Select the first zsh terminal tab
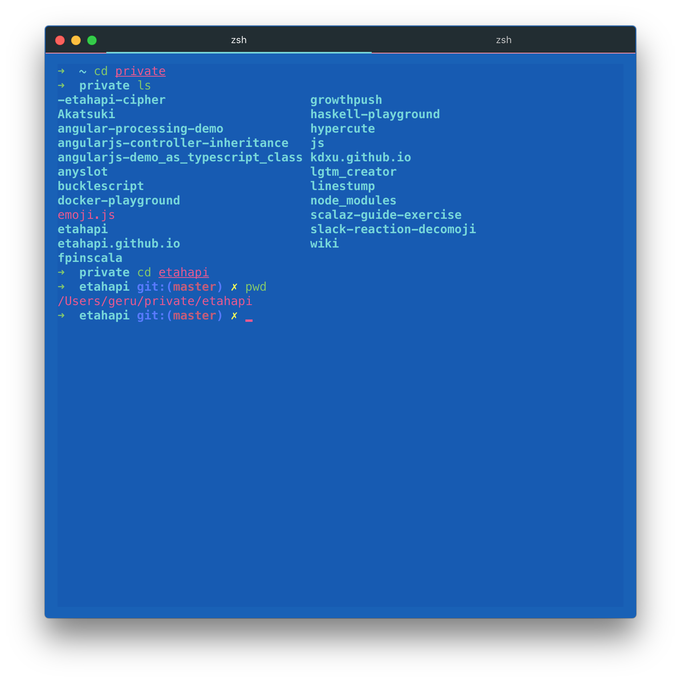 click(x=239, y=40)
